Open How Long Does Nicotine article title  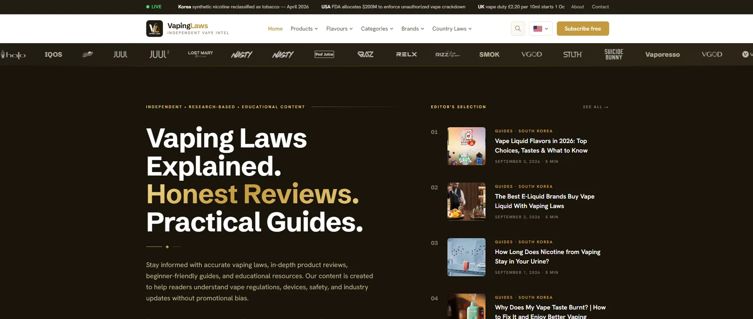pyautogui.click(x=547, y=256)
